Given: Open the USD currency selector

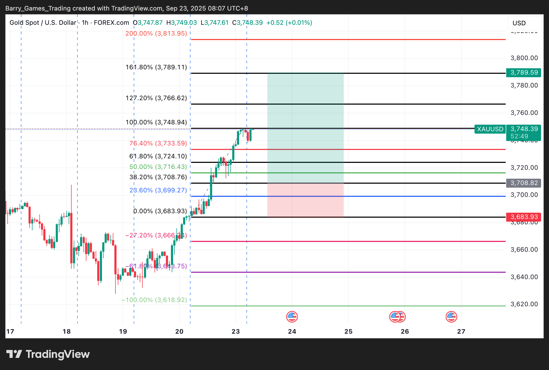Looking at the screenshot, I should click(524, 23).
